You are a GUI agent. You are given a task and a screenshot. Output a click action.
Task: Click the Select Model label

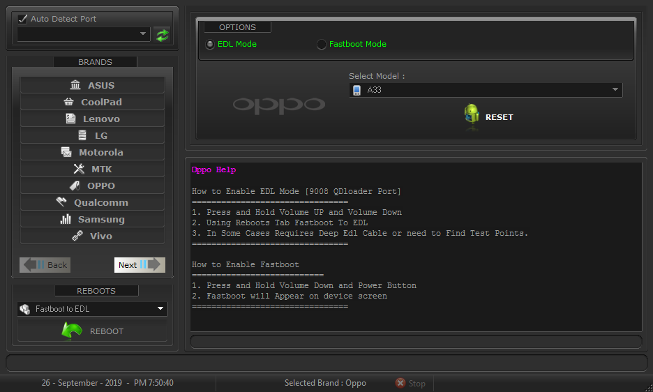tap(377, 76)
